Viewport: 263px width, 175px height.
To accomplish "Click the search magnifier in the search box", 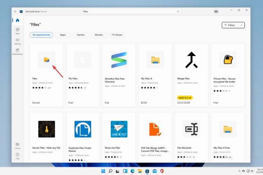I will (178, 12).
